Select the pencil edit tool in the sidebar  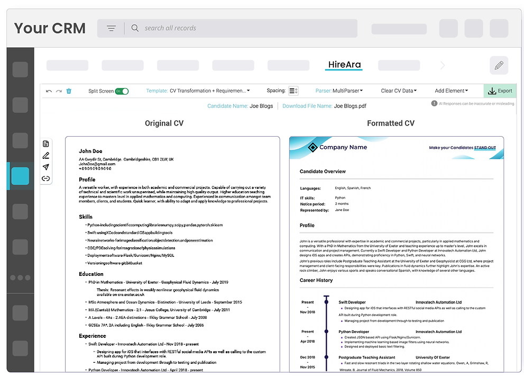45,155
